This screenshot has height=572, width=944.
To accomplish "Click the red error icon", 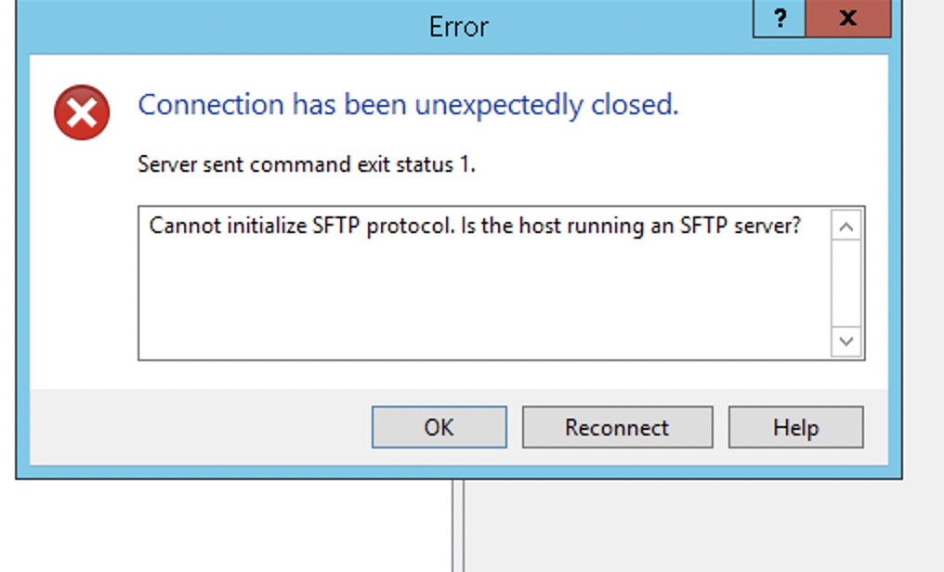I will pos(82,112).
